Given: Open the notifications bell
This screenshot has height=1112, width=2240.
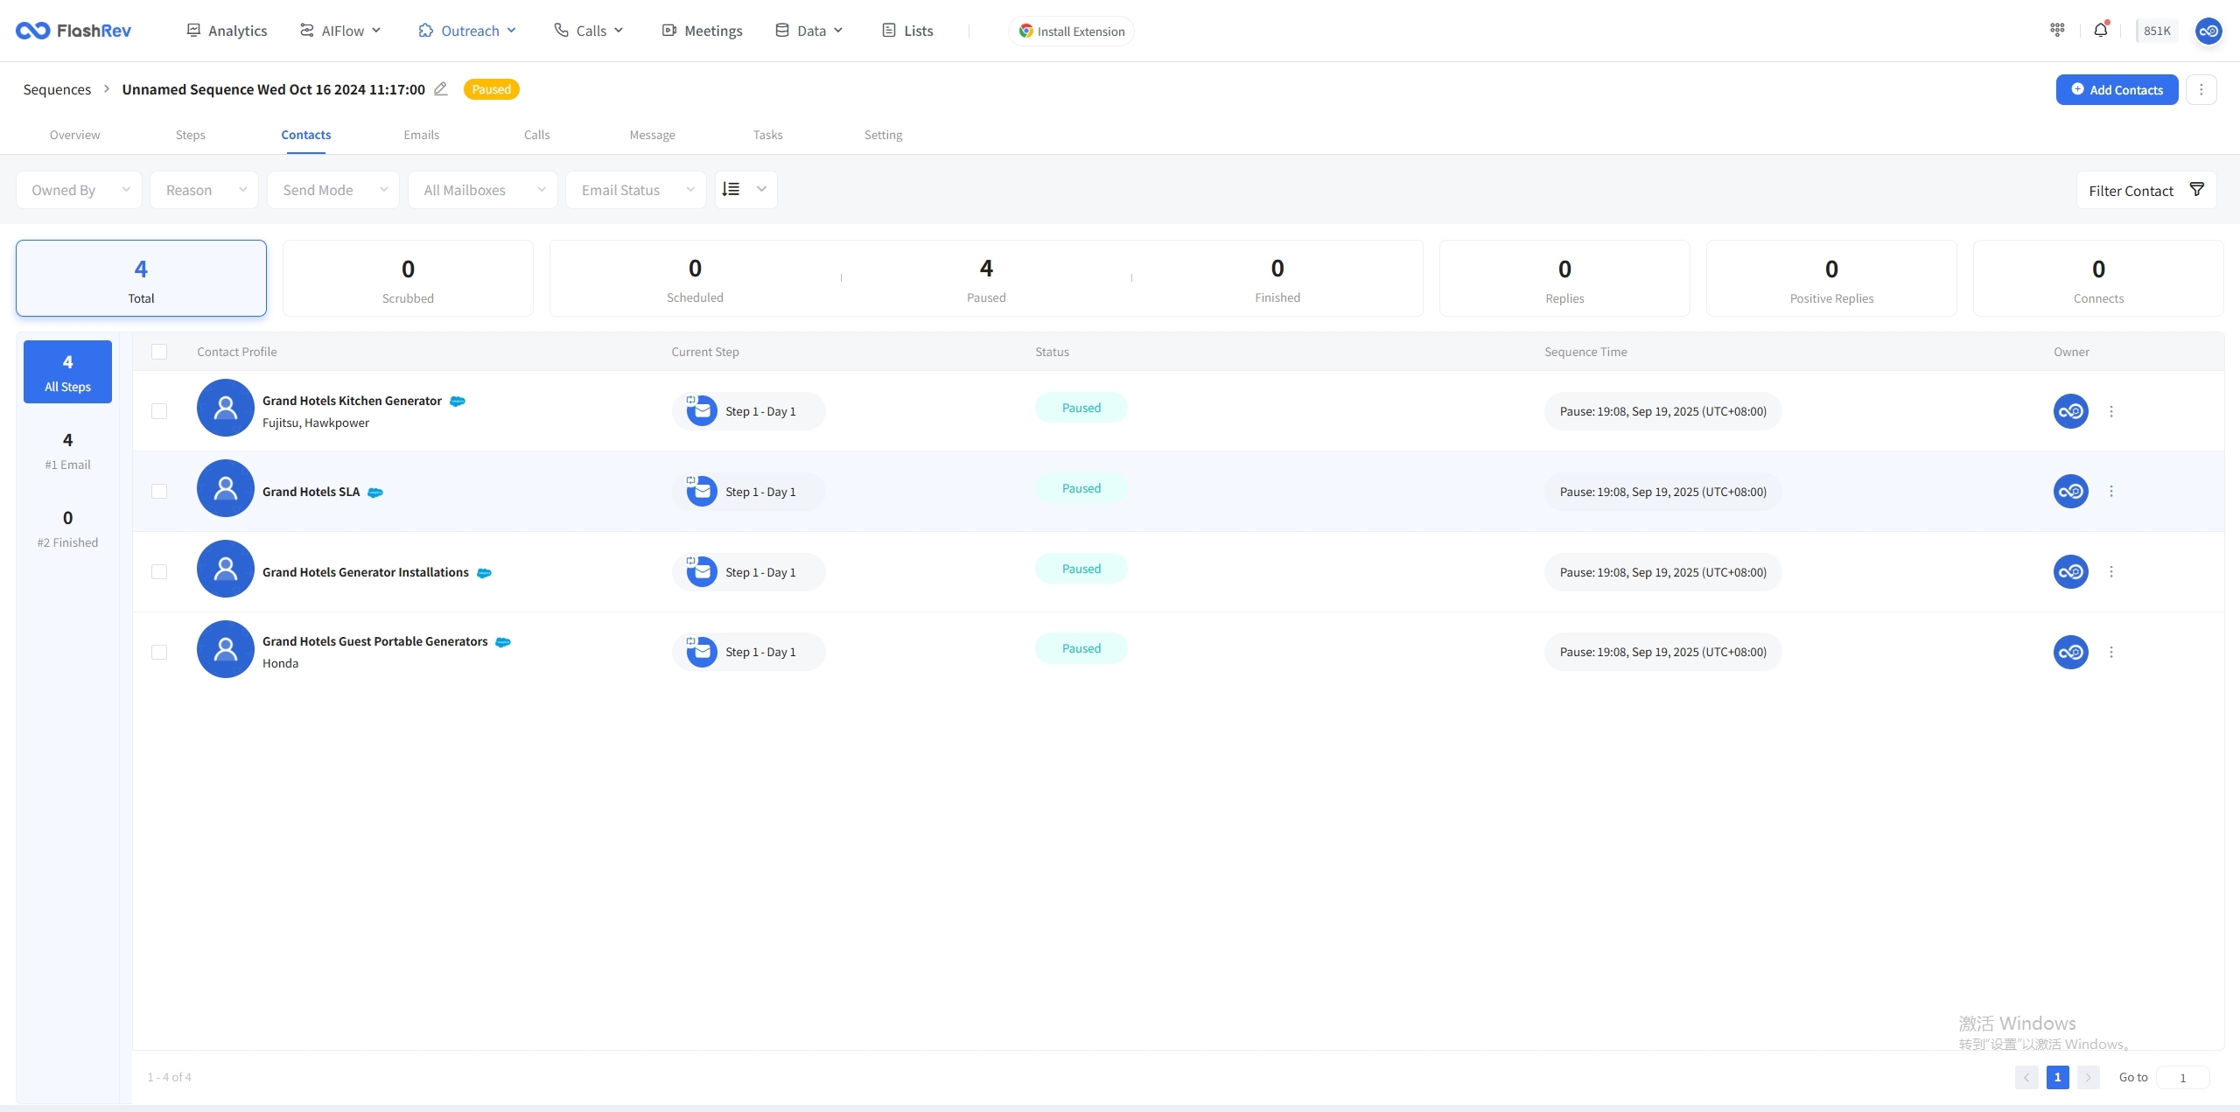Looking at the screenshot, I should click(2100, 31).
